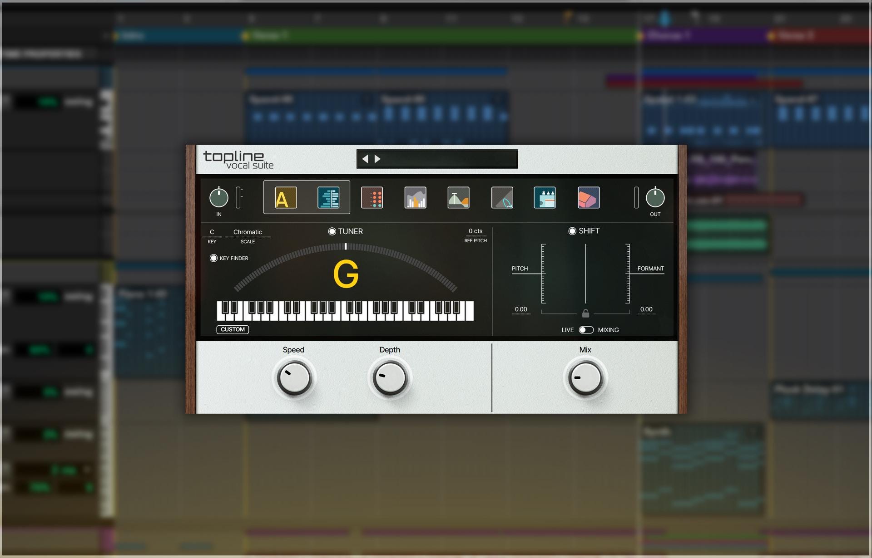Click the next preset arrow
This screenshot has height=558, width=872.
coord(377,159)
